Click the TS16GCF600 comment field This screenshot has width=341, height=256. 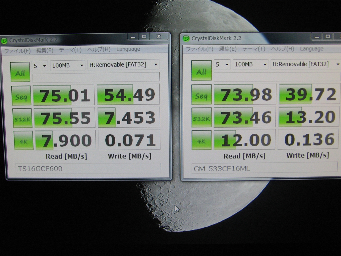point(88,168)
